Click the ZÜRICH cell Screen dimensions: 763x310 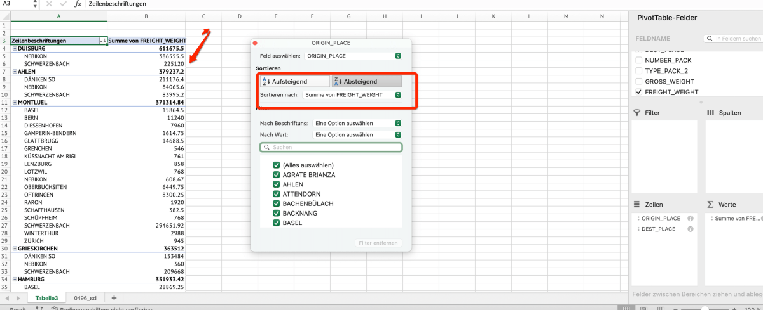pos(58,241)
